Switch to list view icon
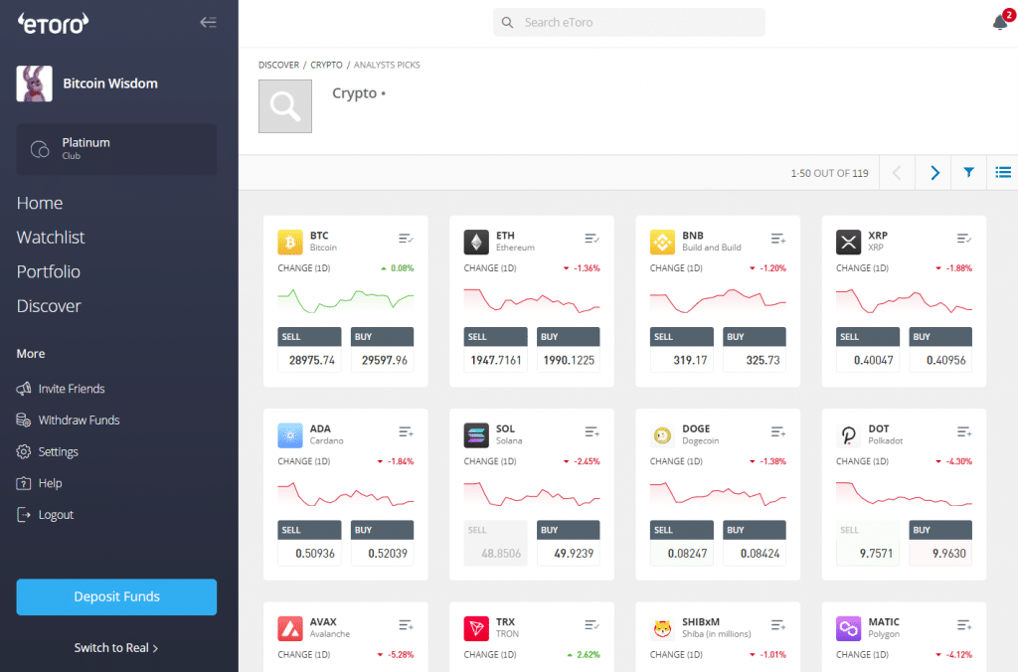Viewport: 1018px width, 672px height. pyautogui.click(x=1003, y=173)
